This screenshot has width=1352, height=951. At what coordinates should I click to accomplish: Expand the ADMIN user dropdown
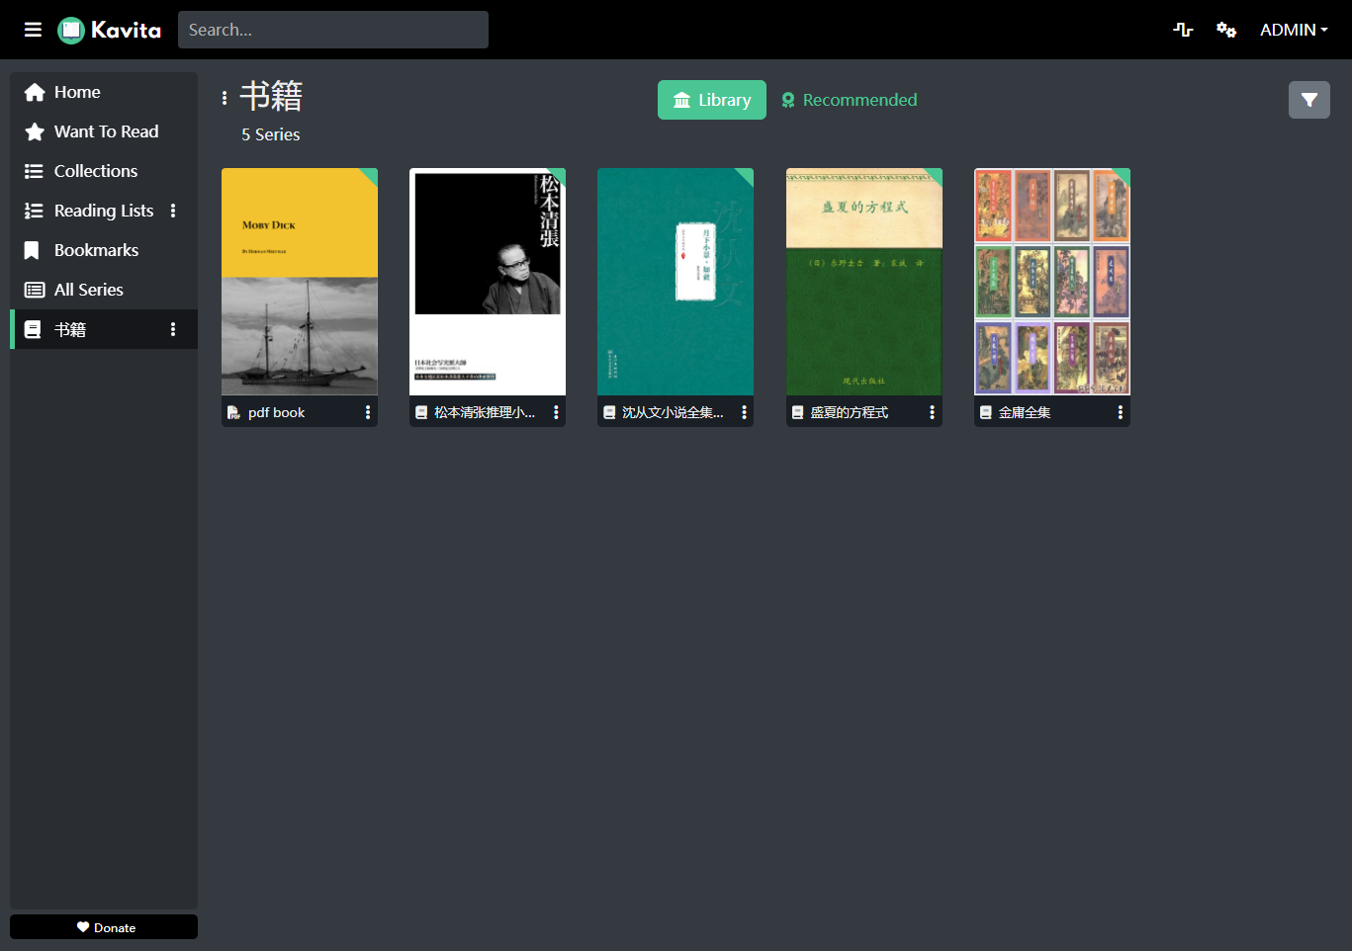1294,30
